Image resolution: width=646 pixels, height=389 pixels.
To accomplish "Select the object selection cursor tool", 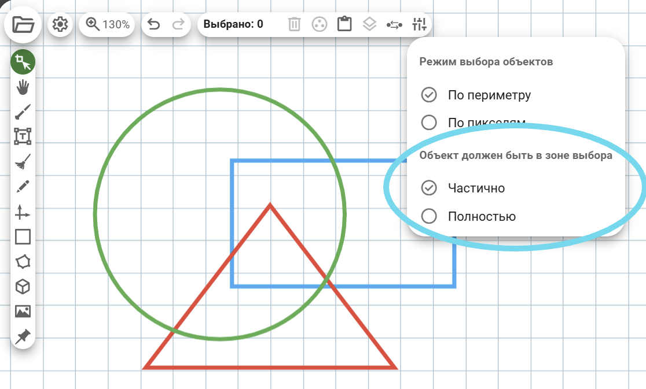I will point(23,62).
